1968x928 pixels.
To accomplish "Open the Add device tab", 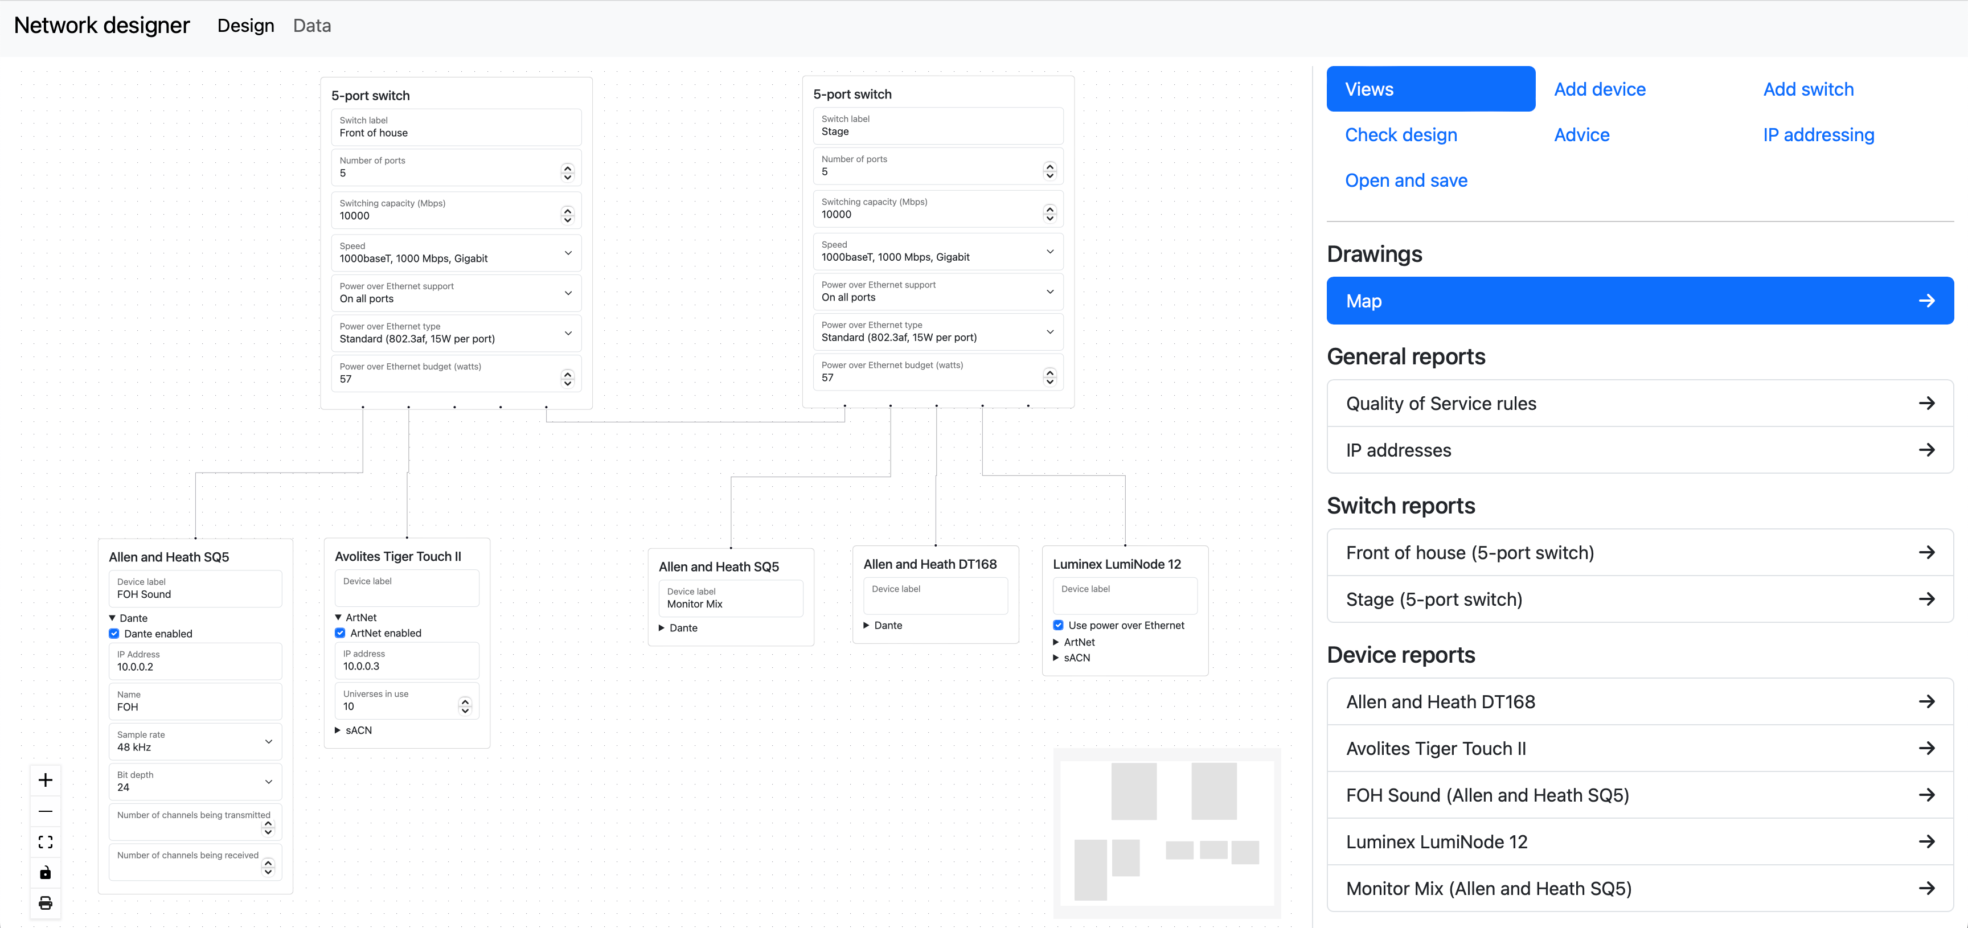I will click(x=1600, y=89).
